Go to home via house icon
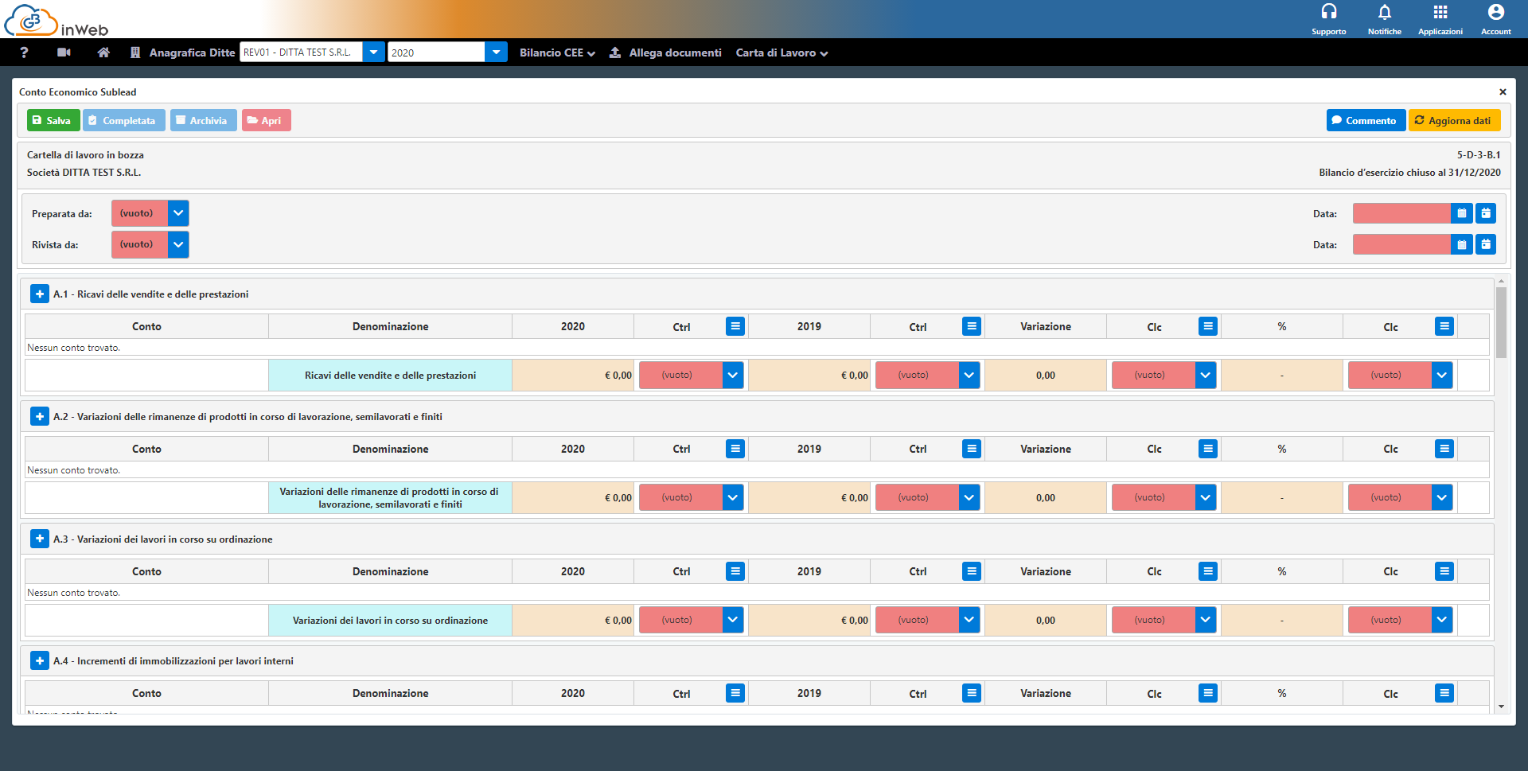Image resolution: width=1528 pixels, height=771 pixels. (103, 53)
